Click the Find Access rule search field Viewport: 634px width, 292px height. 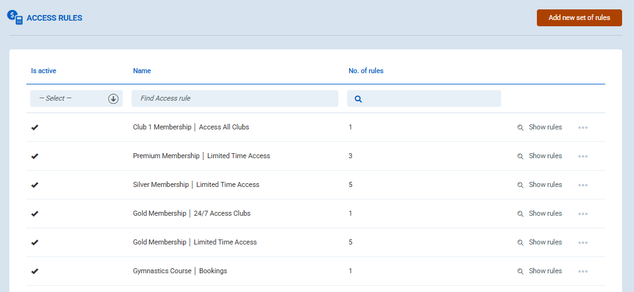tap(234, 99)
